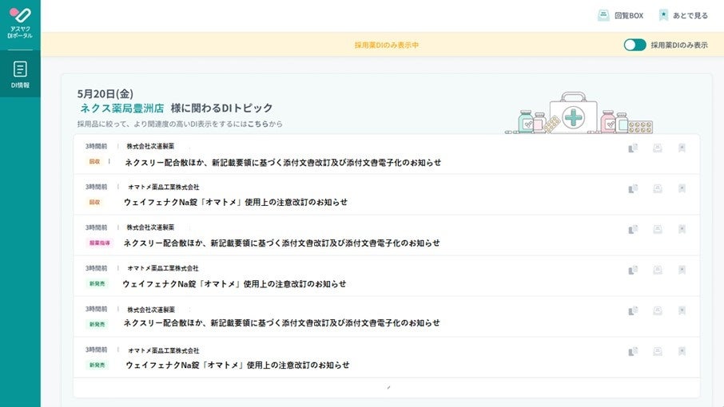The width and height of the screenshot is (724, 407).
Task: Click the 採用薬DIのみ表示 label beside switch
Action: (679, 45)
